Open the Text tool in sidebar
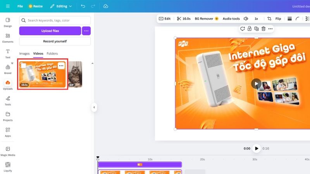Screen dimensions: 310x174 click(8, 53)
